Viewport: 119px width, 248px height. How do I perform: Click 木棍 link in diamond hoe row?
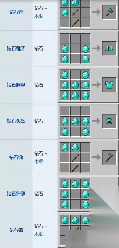(39, 162)
